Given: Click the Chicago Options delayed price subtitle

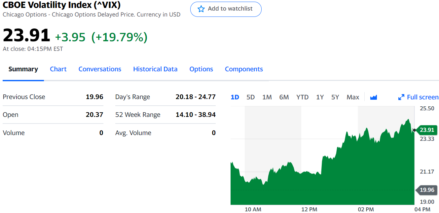Looking at the screenshot, I should 91,15.
